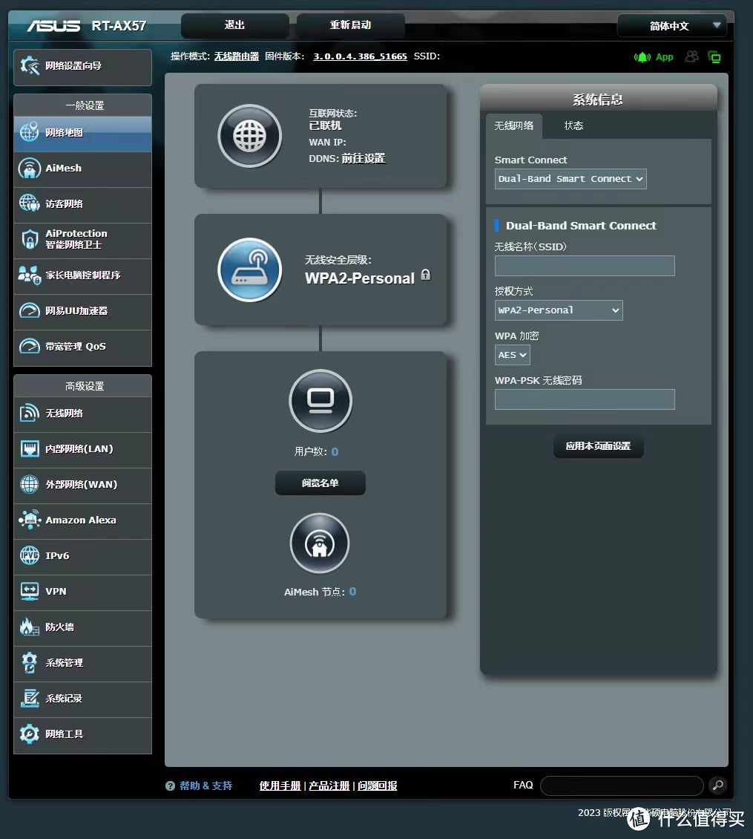Open the 产品注册 registration link
753x839 pixels.
329,786
